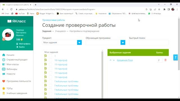Go to Настройки и подтверждение step
180x101 pixels.
(x=84, y=31)
